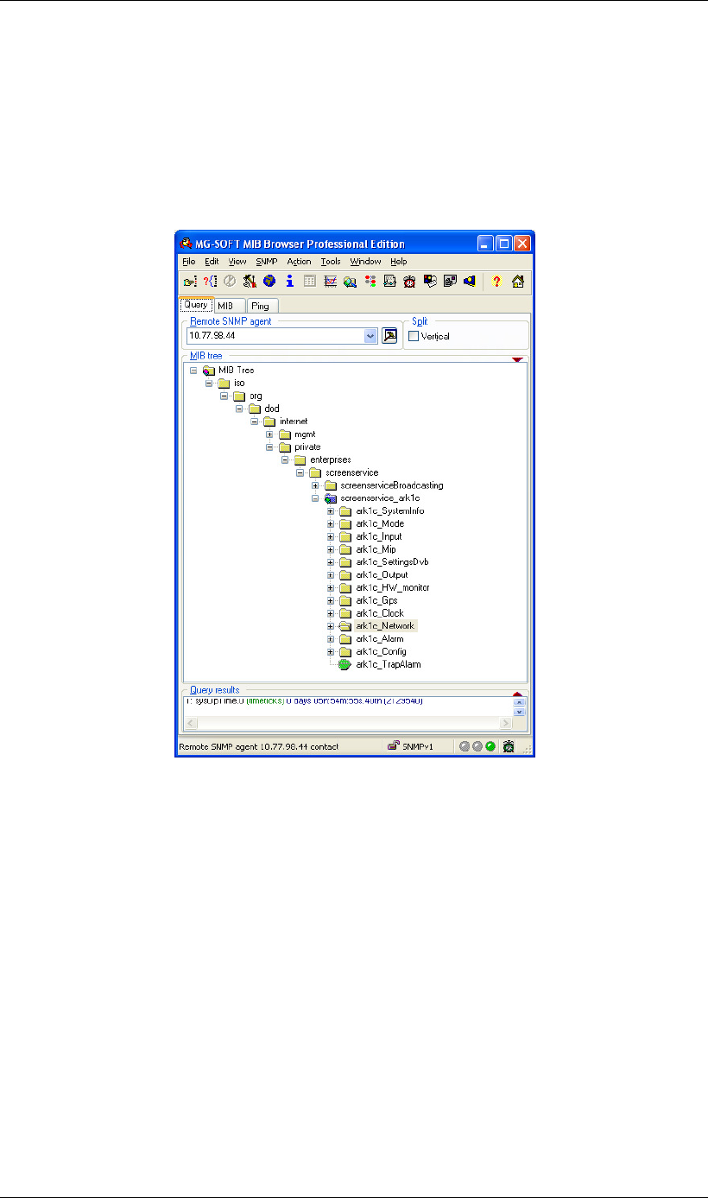
Task: Expand the mgmt tree node
Action: (269, 434)
